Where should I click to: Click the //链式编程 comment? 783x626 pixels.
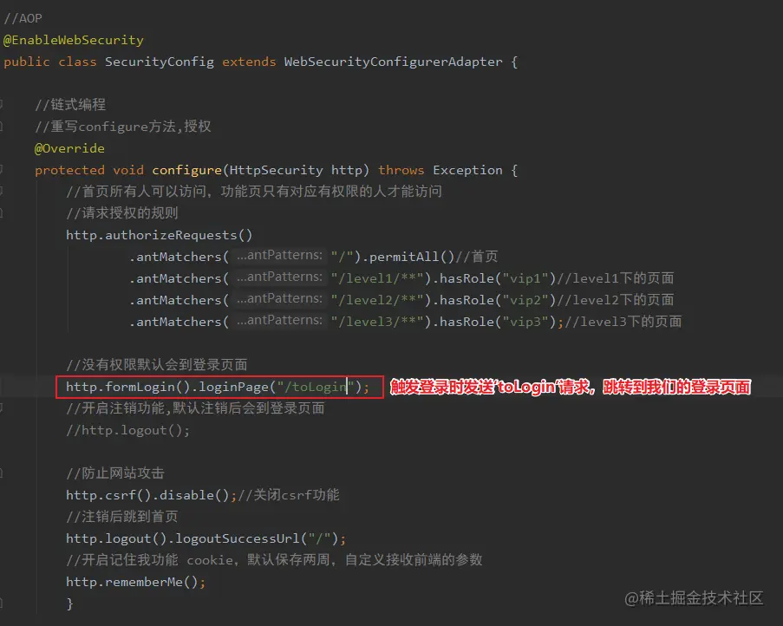[70, 105]
